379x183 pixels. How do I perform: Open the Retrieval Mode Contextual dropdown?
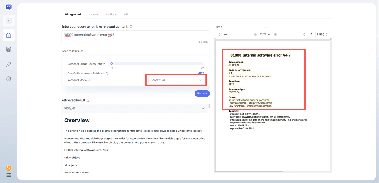click(176, 80)
